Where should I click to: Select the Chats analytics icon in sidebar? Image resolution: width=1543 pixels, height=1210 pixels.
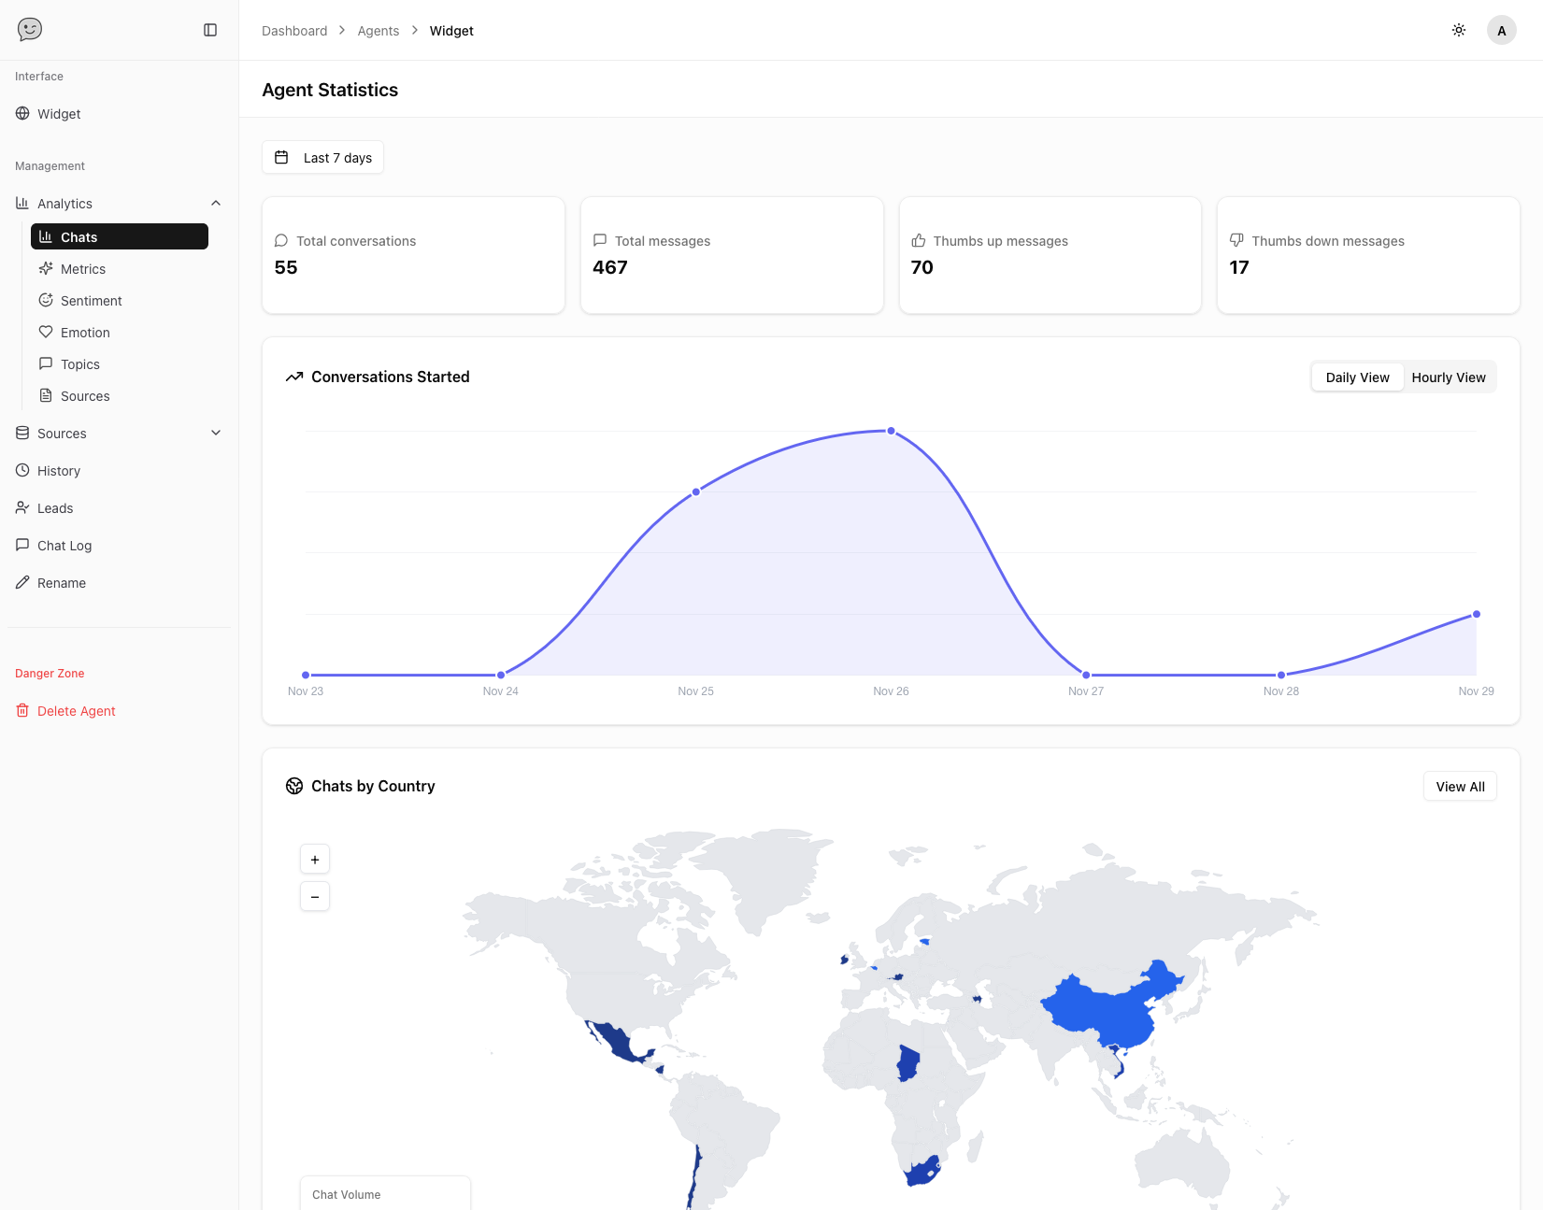[47, 236]
